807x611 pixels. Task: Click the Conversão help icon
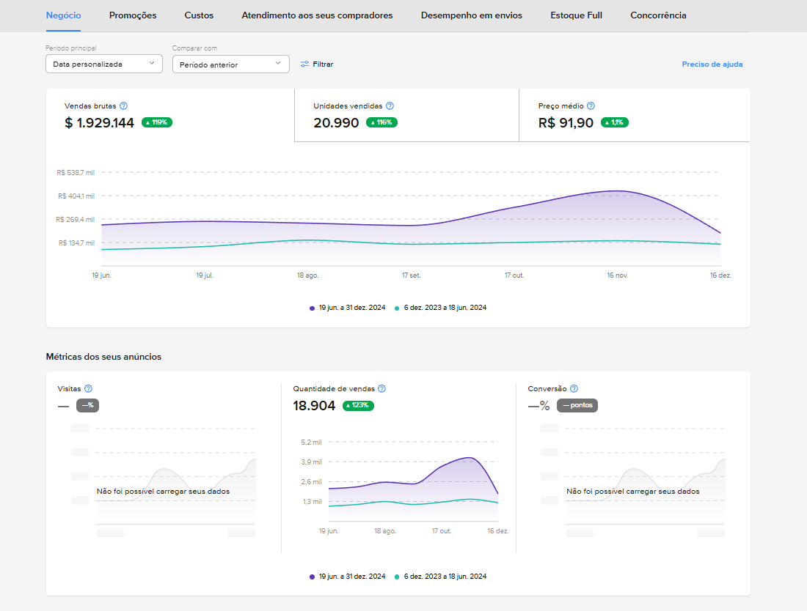point(574,388)
